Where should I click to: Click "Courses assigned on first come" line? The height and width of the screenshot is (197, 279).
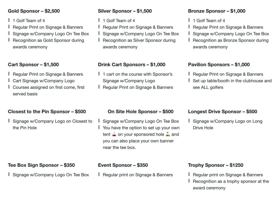point(48,87)
